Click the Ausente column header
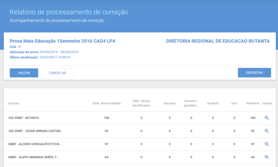The width and height of the screenshot is (278, 167). coord(213,103)
